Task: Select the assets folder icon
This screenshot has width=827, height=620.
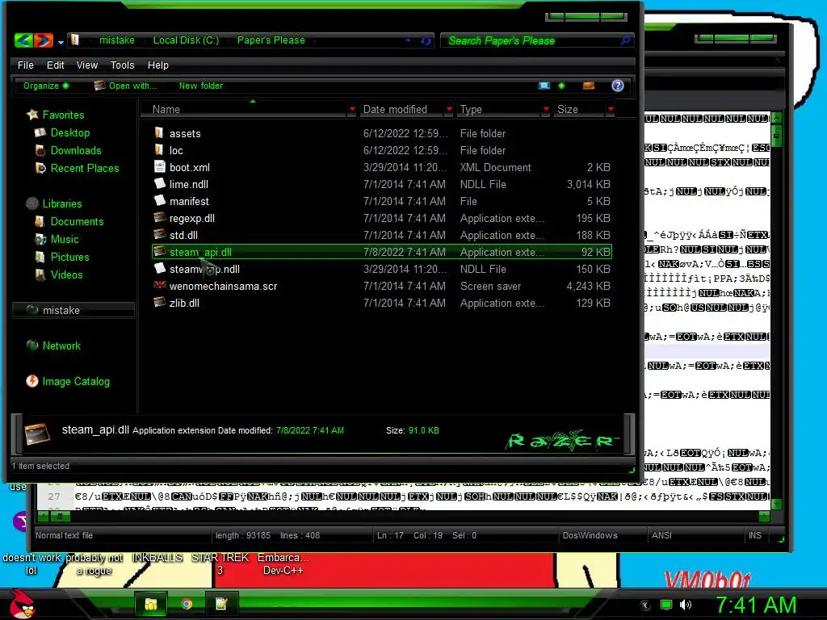Action: pyautogui.click(x=159, y=133)
